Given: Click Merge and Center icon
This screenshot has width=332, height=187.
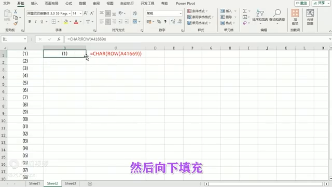Looking at the screenshot, I should pyautogui.click(x=135, y=21).
